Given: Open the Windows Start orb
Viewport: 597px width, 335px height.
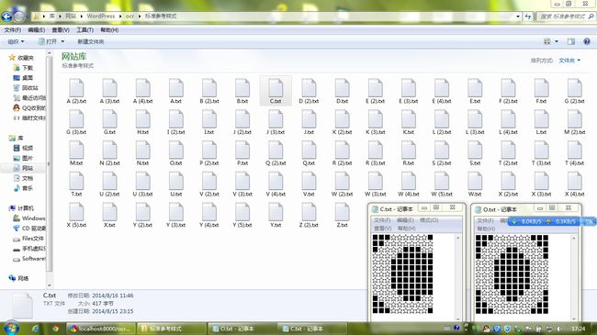Looking at the screenshot, I should pos(10,328).
